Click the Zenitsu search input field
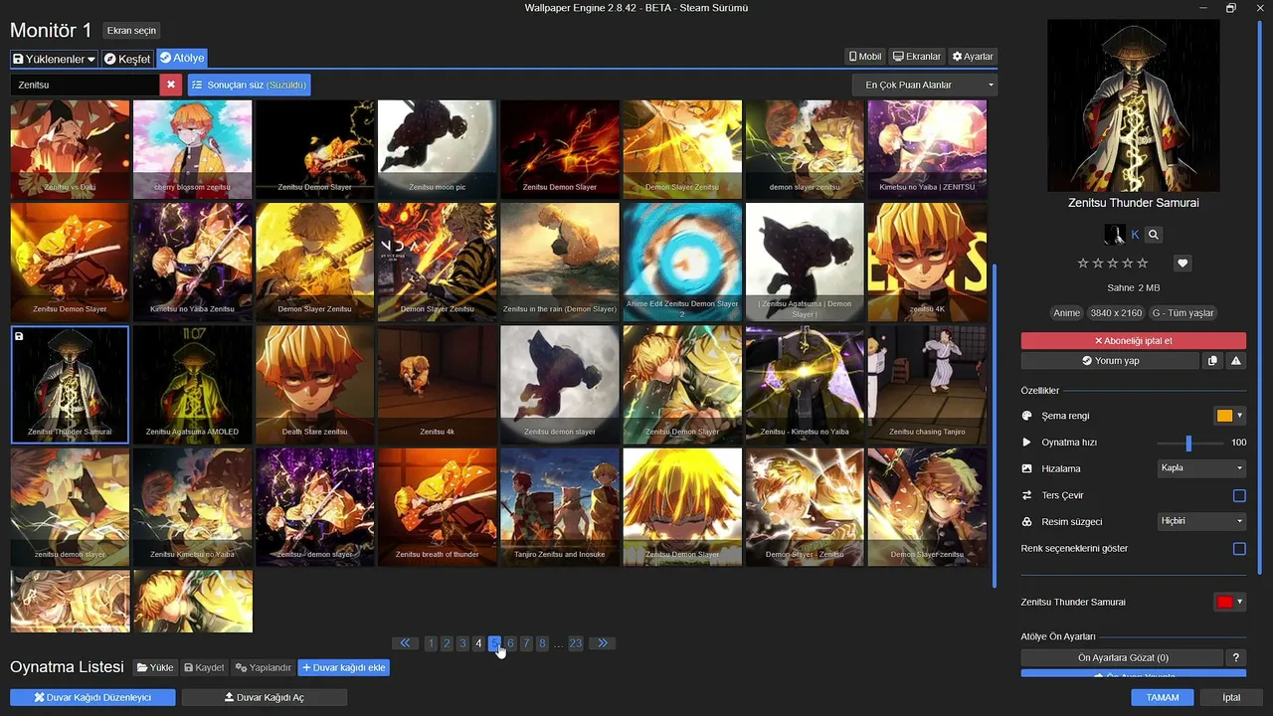 [85, 85]
